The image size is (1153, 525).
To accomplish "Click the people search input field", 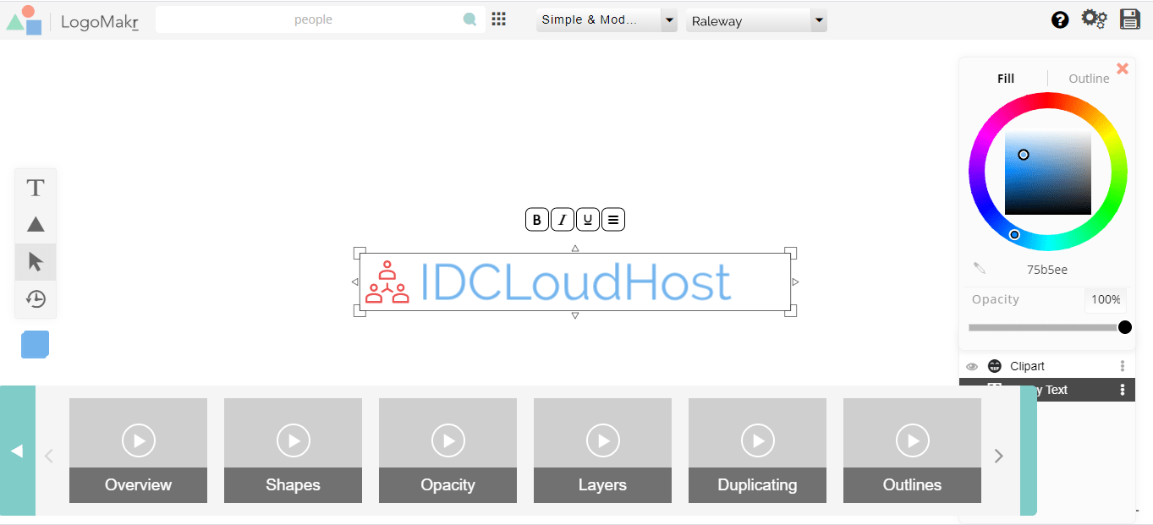I will [313, 19].
